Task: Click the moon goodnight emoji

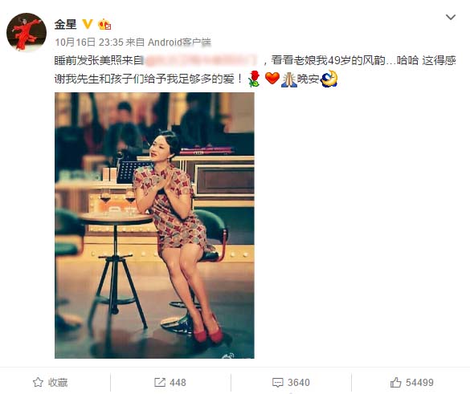Action: pyautogui.click(x=329, y=79)
